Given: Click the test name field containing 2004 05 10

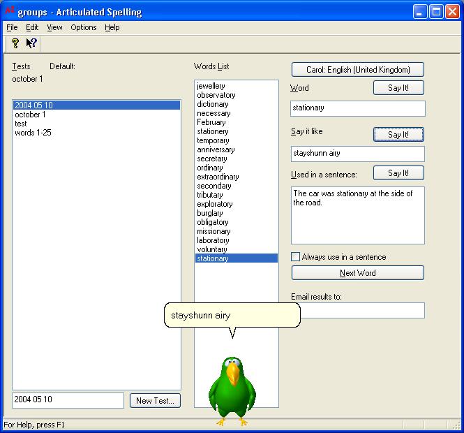Looking at the screenshot, I should 68,400.
